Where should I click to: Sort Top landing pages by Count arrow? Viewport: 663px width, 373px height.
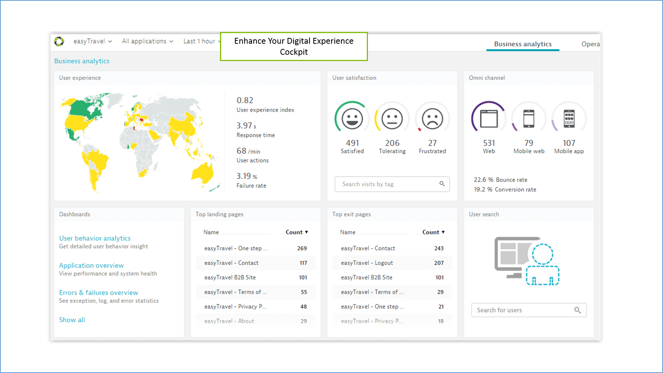click(x=306, y=232)
